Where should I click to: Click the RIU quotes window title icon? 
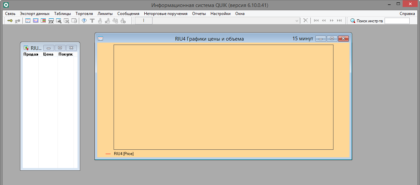click(x=26, y=48)
